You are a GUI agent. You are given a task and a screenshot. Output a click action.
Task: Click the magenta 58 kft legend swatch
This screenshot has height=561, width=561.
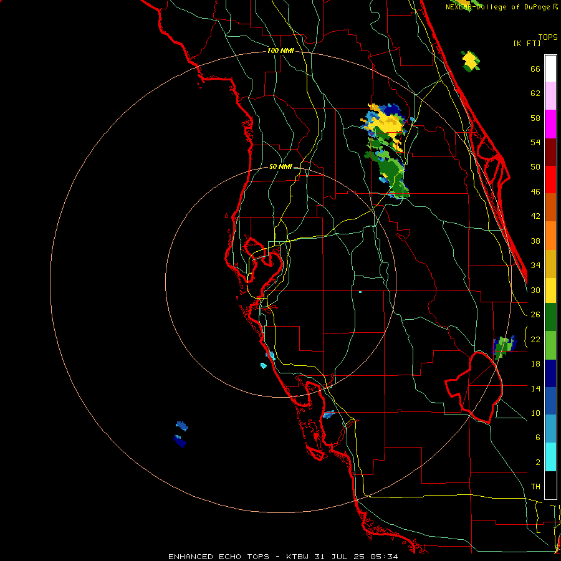550,124
